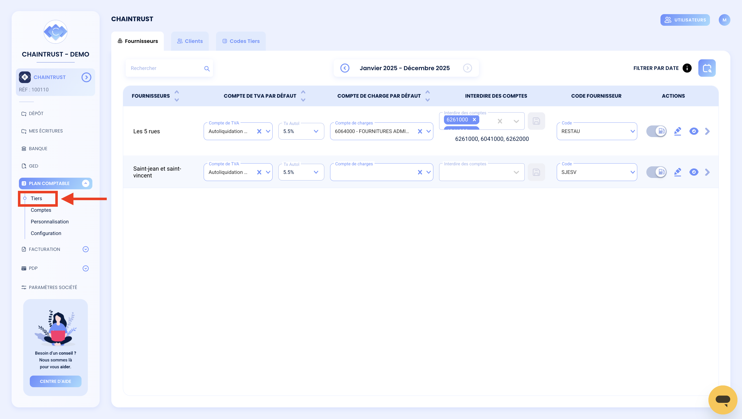Click the Saint-jean et saint-vincent supplier name
This screenshot has height=419, width=742.
coord(157,172)
